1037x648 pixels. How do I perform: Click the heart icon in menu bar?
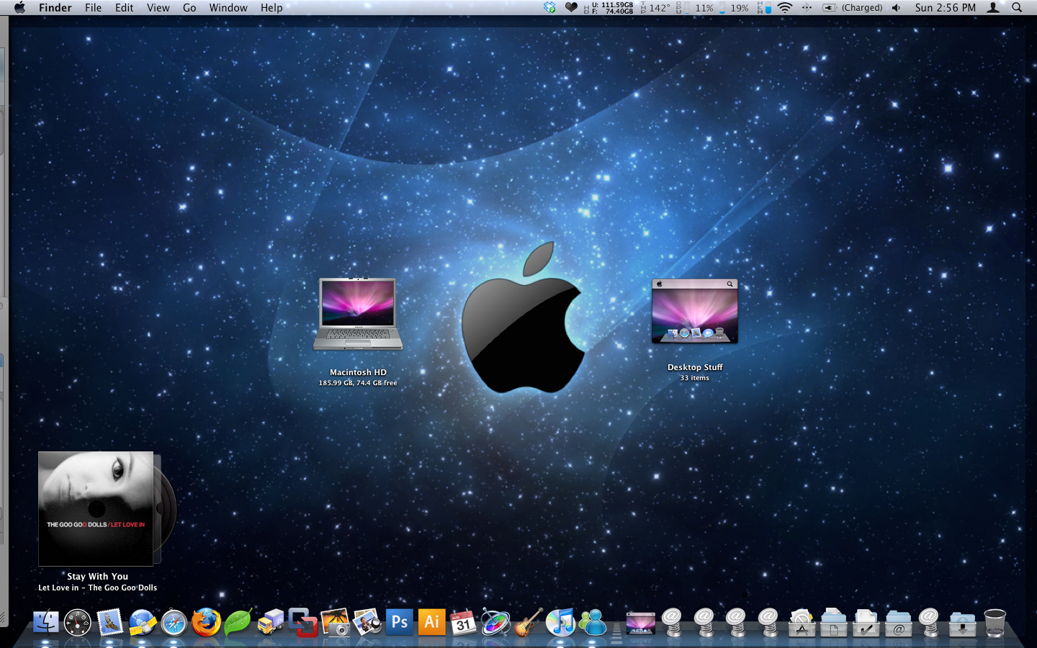pos(571,8)
